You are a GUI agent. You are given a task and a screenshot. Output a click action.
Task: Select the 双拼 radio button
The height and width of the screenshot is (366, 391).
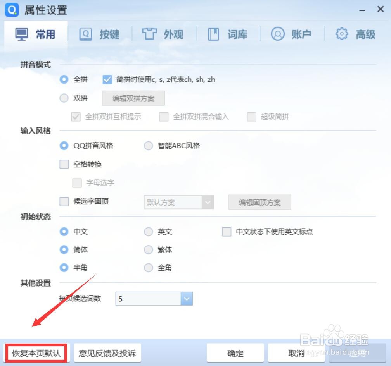[x=64, y=98]
